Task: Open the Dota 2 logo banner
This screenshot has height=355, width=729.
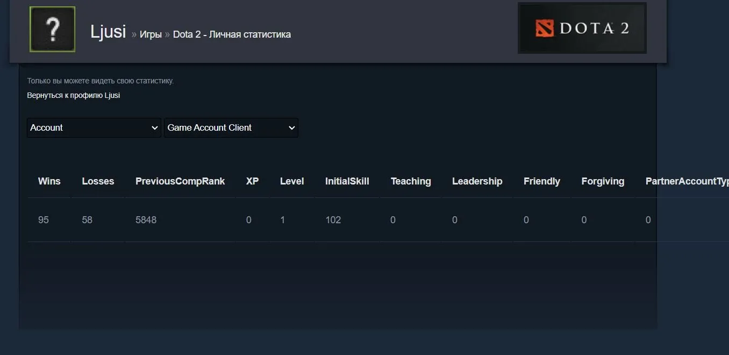Action: click(582, 28)
